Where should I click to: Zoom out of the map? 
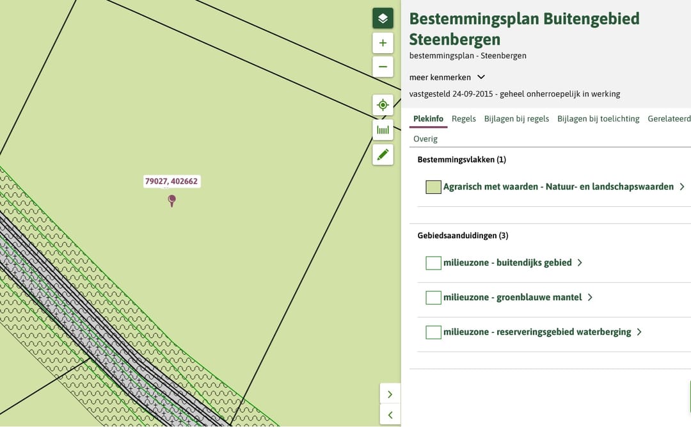click(383, 67)
